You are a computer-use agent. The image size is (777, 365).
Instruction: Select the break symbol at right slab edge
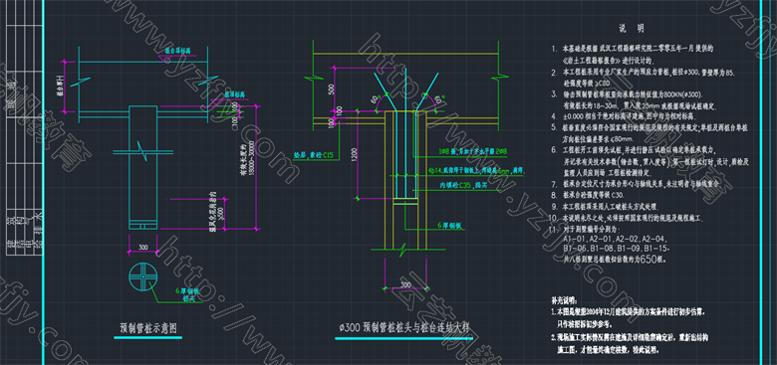pyautogui.click(x=499, y=78)
